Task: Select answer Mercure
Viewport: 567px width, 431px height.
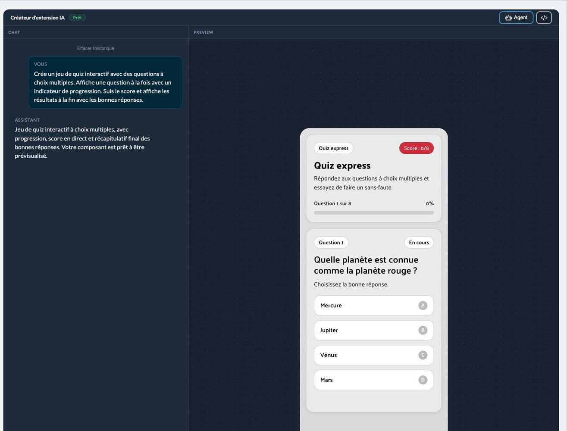Action: click(374, 306)
